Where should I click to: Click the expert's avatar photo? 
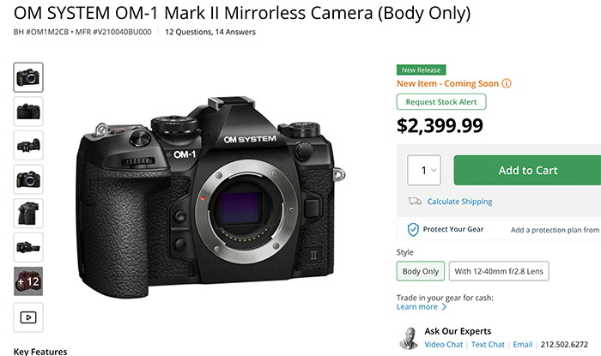point(409,338)
